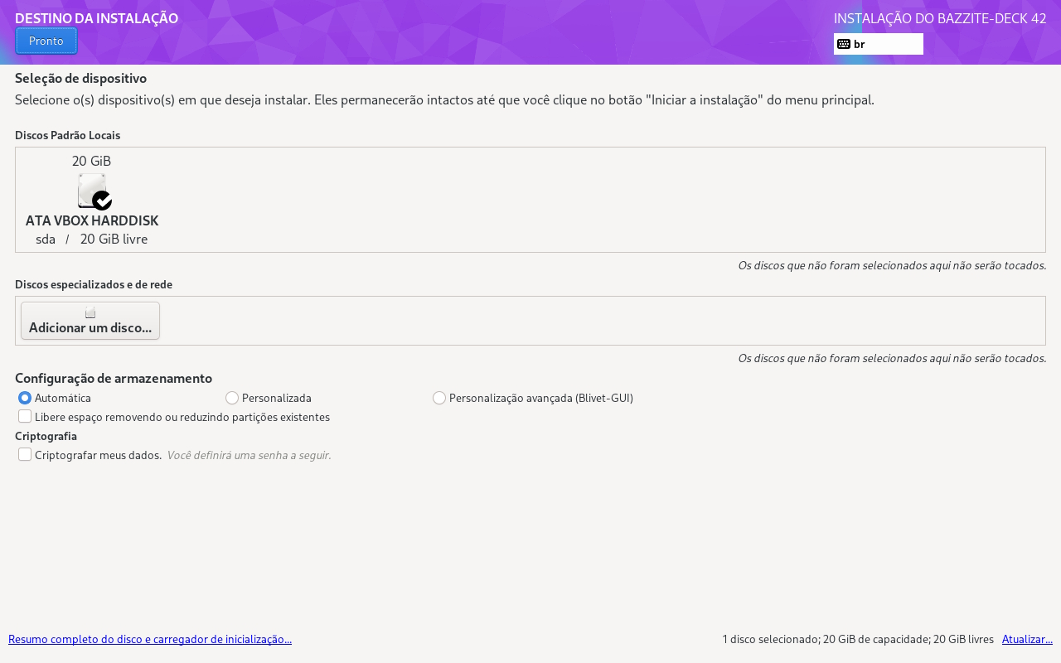Click the Adicionar um disco... button
The image size is (1061, 663).
(x=90, y=321)
